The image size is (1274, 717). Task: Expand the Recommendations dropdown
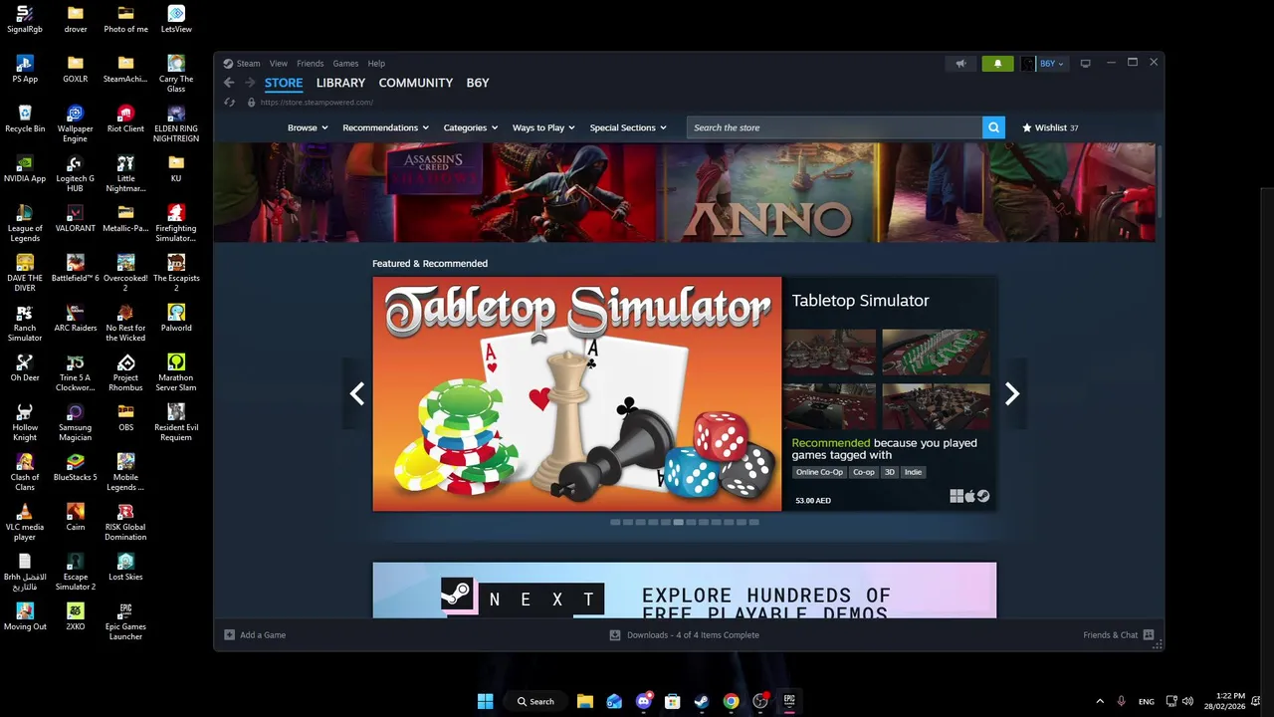(x=385, y=127)
